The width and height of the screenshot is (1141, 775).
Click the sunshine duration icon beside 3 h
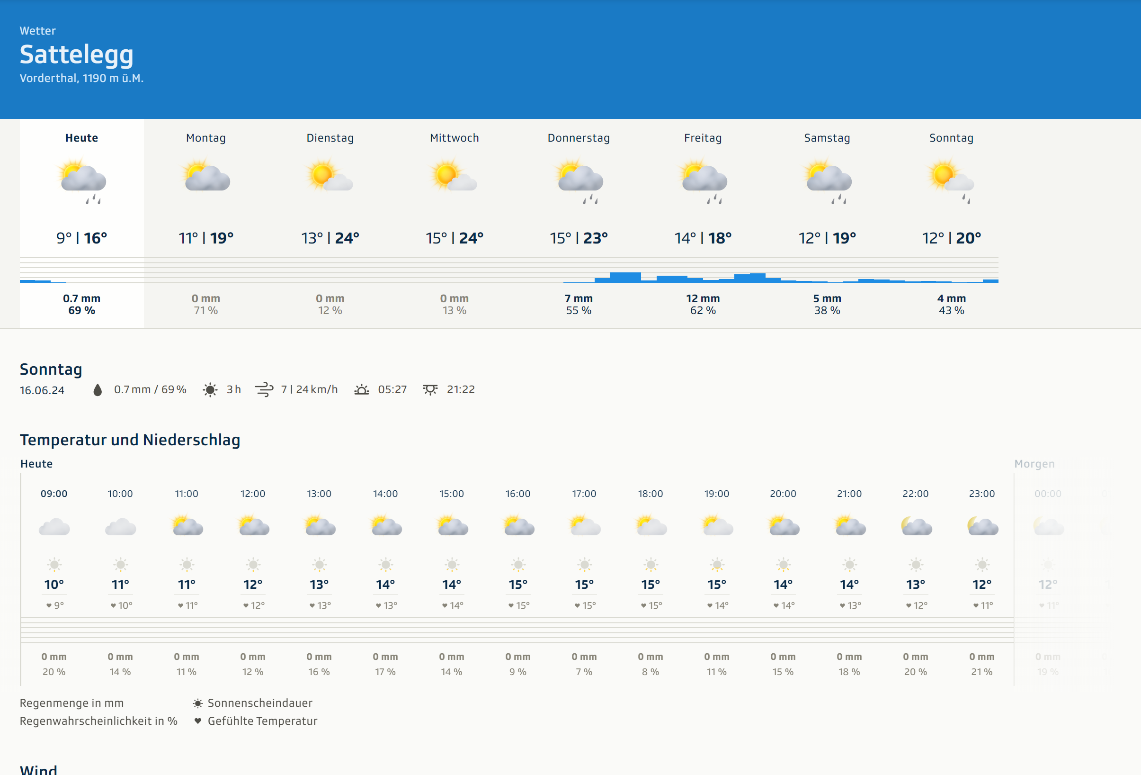tap(210, 390)
